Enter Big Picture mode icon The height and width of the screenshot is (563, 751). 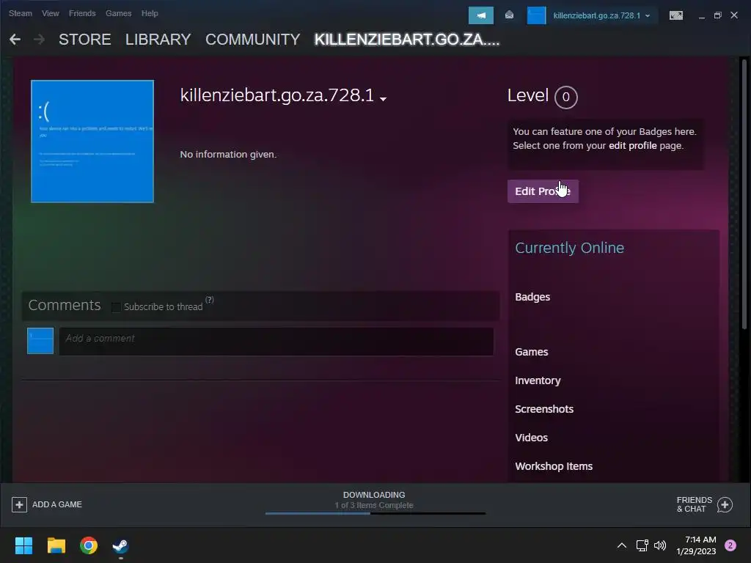pos(675,15)
